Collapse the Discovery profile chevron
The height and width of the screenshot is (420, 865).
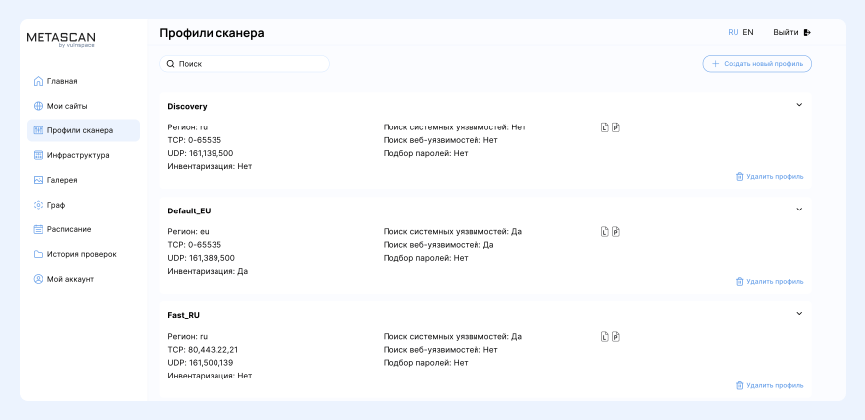pyautogui.click(x=798, y=104)
